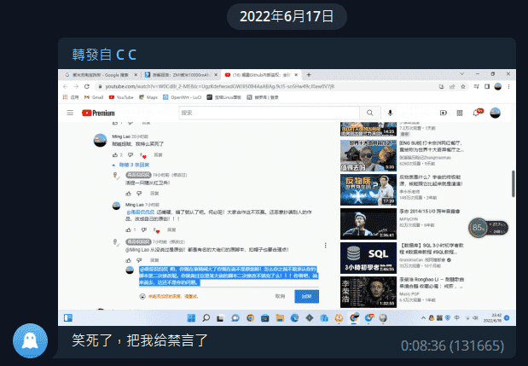
Task: Open the YouTube hamburger menu icon
Action: click(73, 113)
